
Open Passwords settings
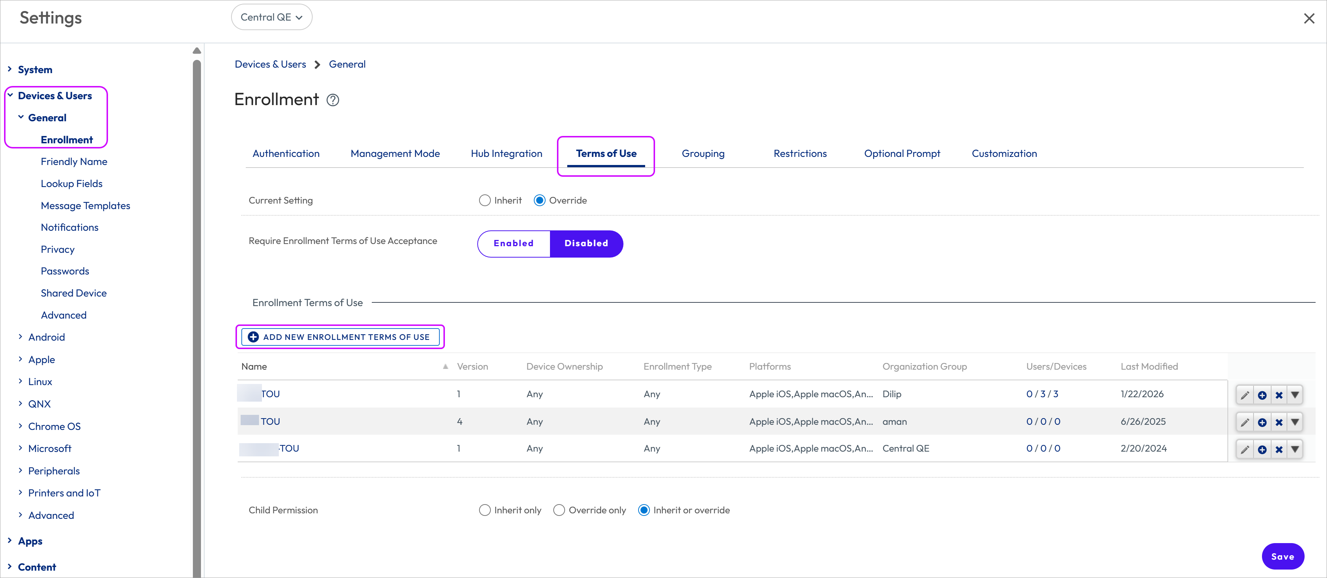click(x=65, y=271)
